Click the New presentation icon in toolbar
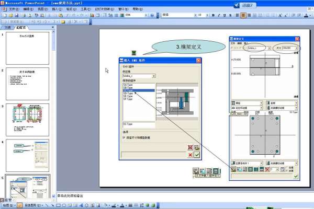The image size is (314, 209). coord(5,15)
